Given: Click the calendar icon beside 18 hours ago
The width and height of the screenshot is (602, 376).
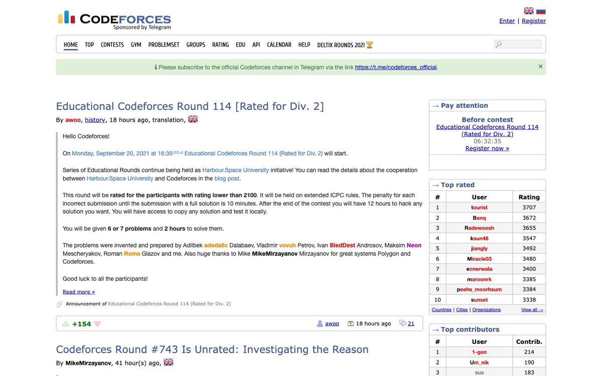Looking at the screenshot, I should 351,324.
